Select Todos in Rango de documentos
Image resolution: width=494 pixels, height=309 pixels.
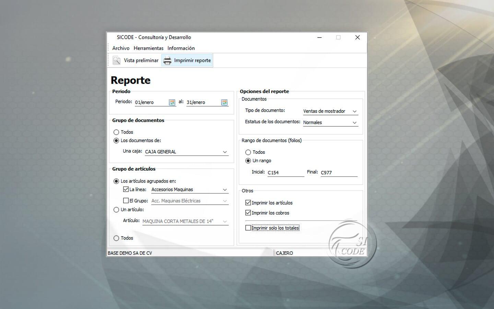click(x=248, y=152)
